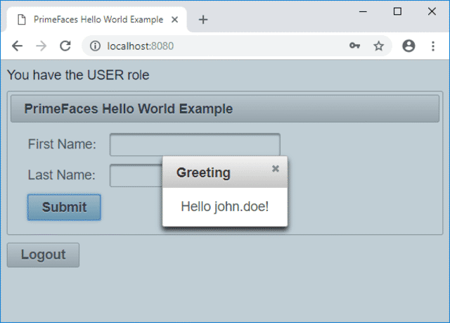This screenshot has height=323, width=450.
Task: Open the Chrome profile avatar menu
Action: pos(409,46)
